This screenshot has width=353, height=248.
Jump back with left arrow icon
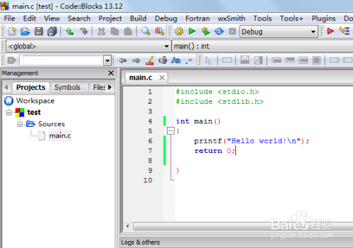pyautogui.click(x=122, y=61)
